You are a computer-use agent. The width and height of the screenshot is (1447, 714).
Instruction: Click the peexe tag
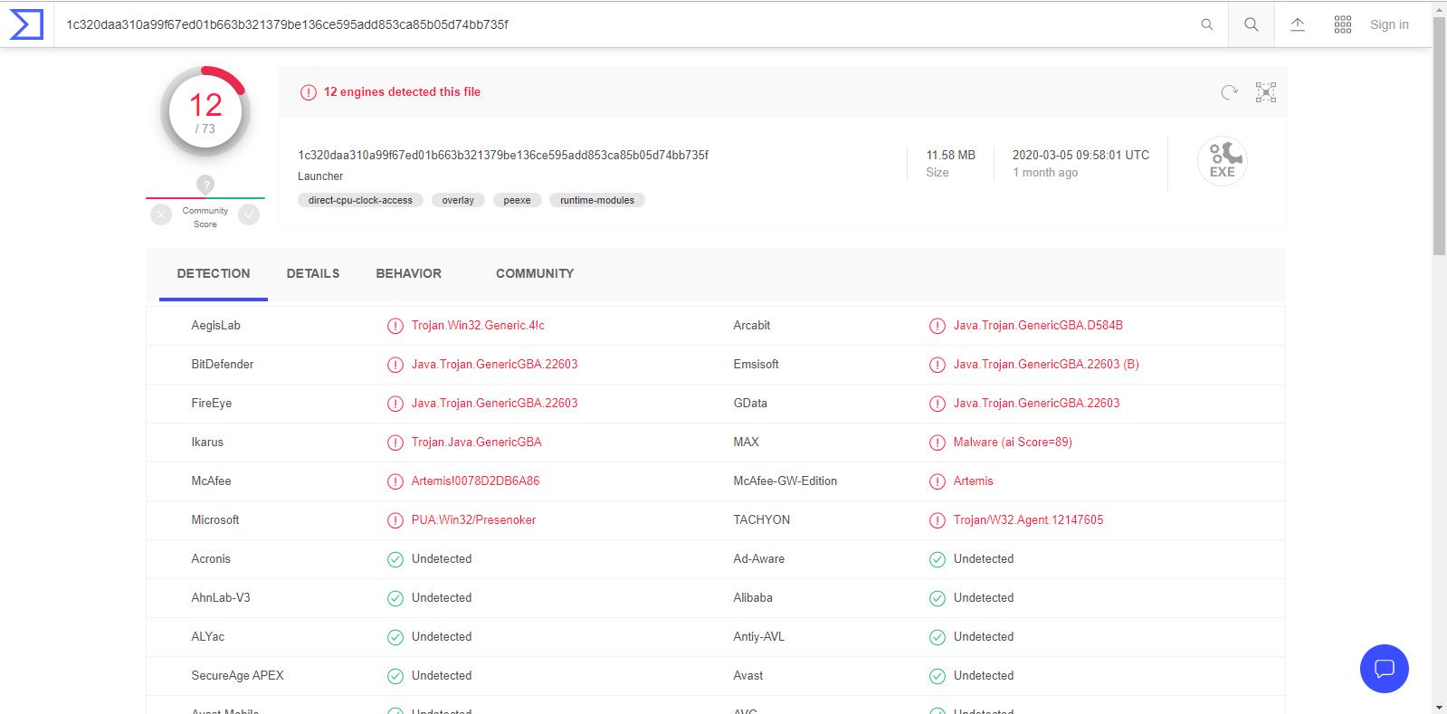click(517, 200)
